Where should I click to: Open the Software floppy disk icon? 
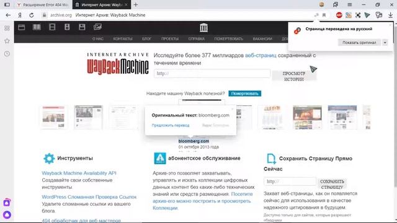[82, 27]
